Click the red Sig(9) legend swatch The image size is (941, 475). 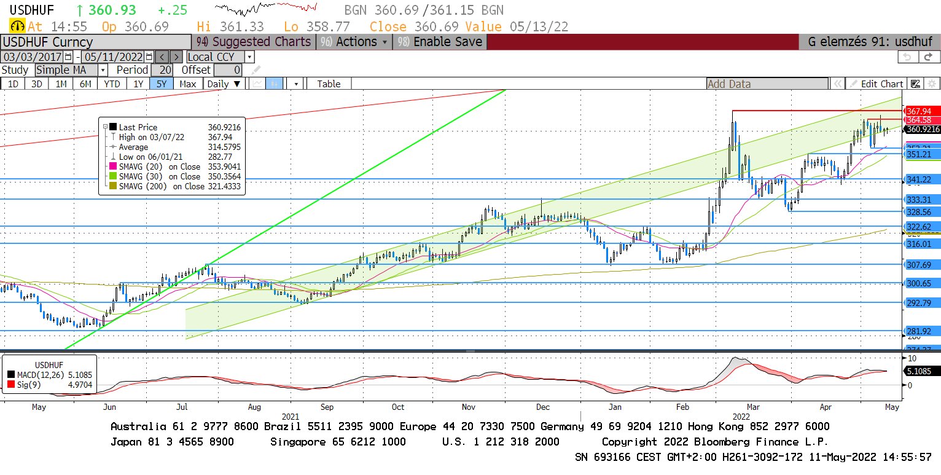click(12, 384)
